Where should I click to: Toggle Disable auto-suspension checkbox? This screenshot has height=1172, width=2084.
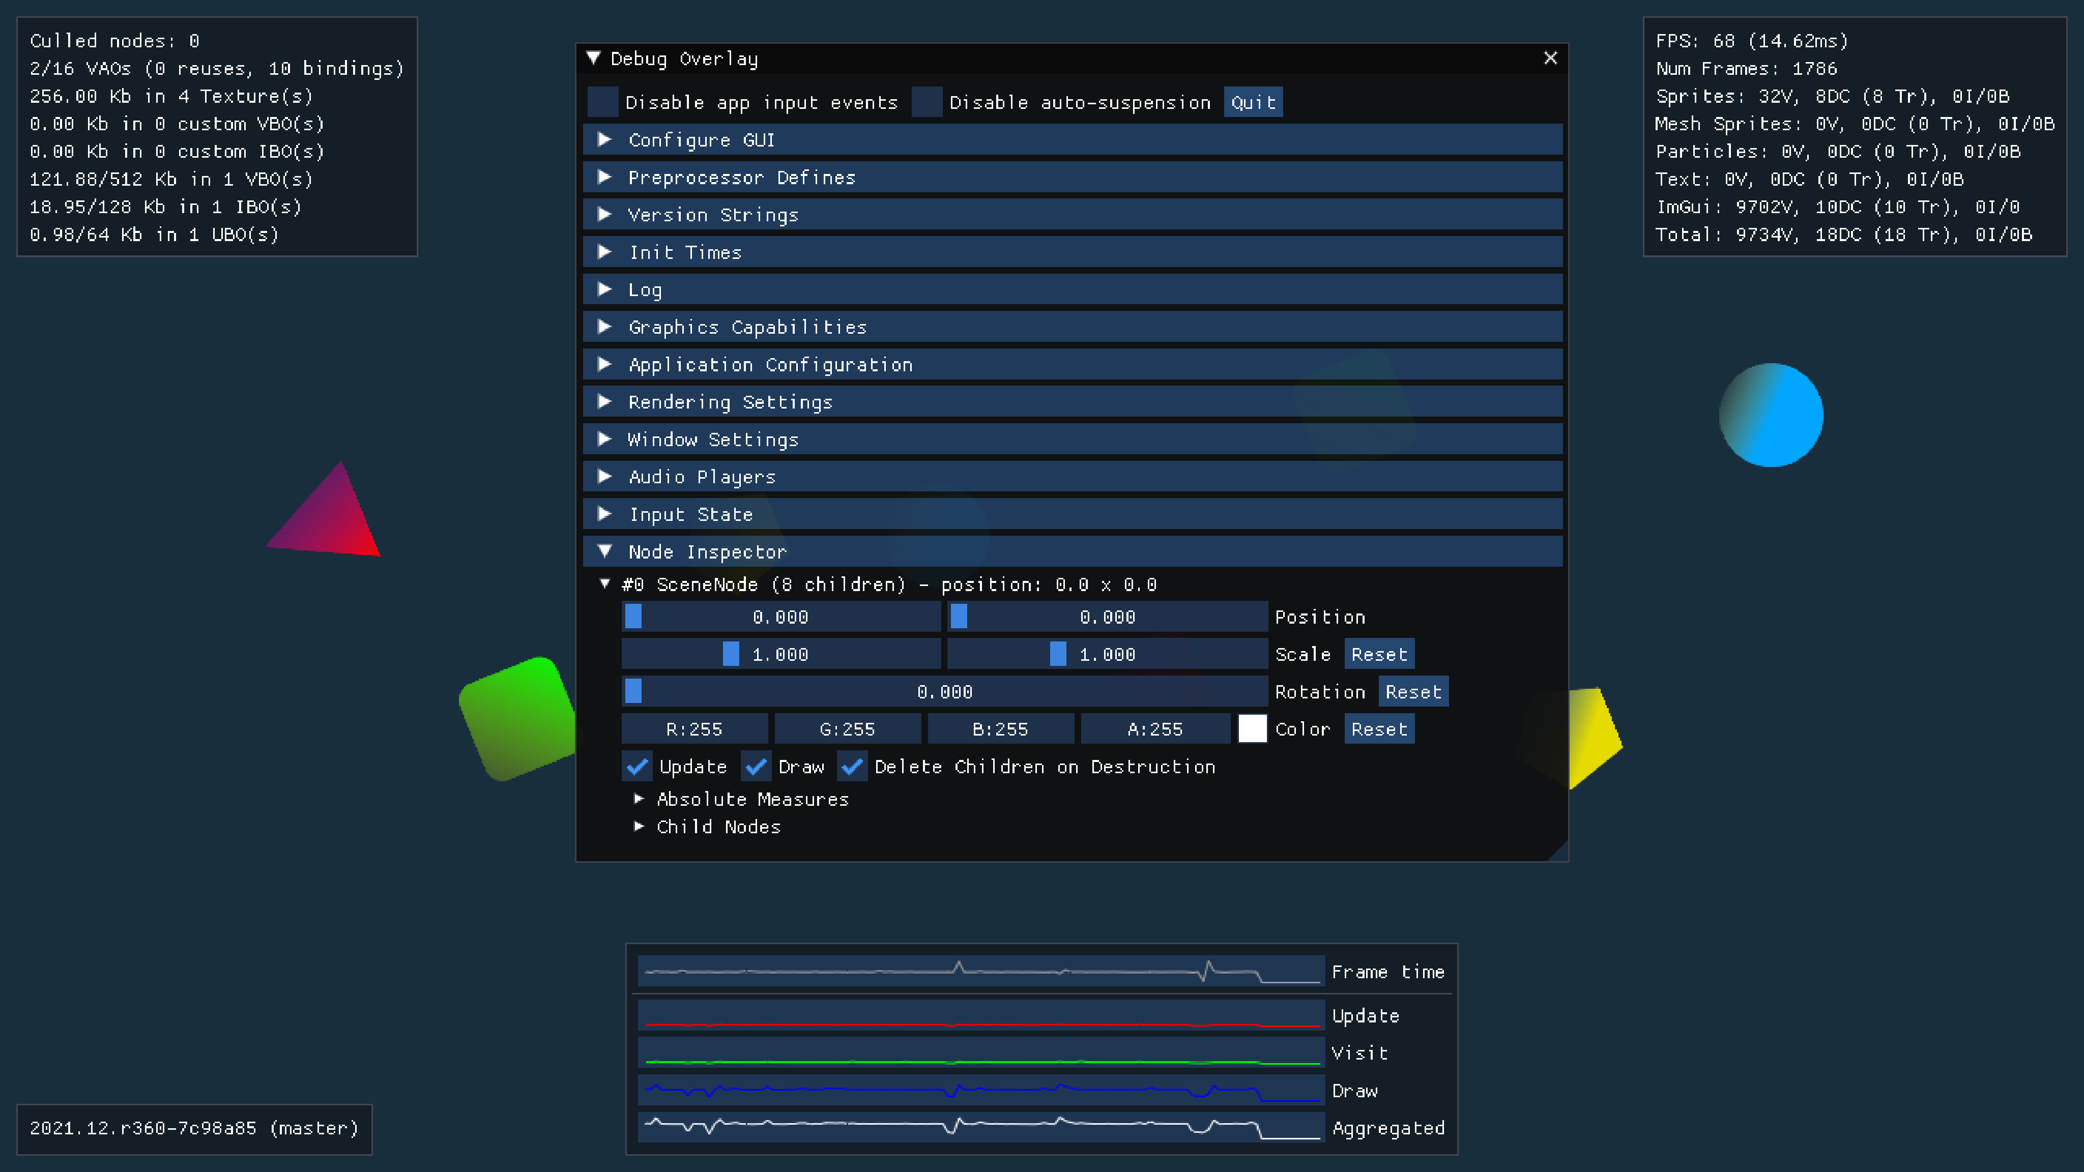[927, 103]
